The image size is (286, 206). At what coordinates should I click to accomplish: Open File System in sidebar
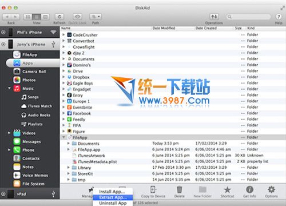click(x=30, y=184)
